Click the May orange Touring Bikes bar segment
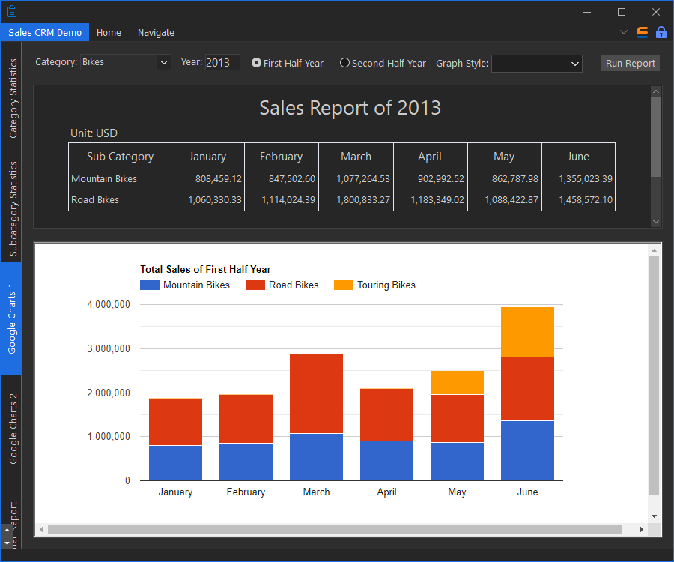Screen dimensions: 674x562 457,382
